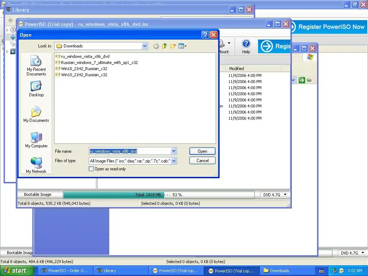The height and width of the screenshot is (276, 368).
Task: Expand the clock history item in the Library tree
Action: pyautogui.click(x=7, y=30)
